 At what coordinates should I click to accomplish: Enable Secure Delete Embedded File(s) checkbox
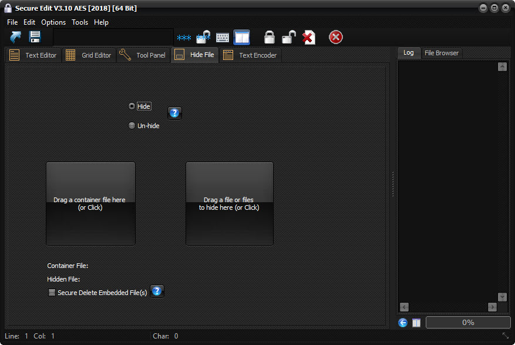(52, 293)
